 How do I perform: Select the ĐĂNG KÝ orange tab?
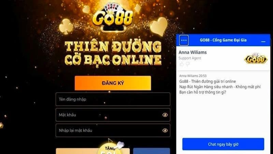tap(113, 83)
